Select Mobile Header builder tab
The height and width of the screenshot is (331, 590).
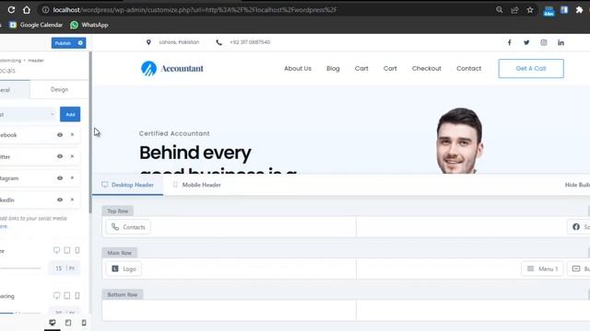coord(196,185)
